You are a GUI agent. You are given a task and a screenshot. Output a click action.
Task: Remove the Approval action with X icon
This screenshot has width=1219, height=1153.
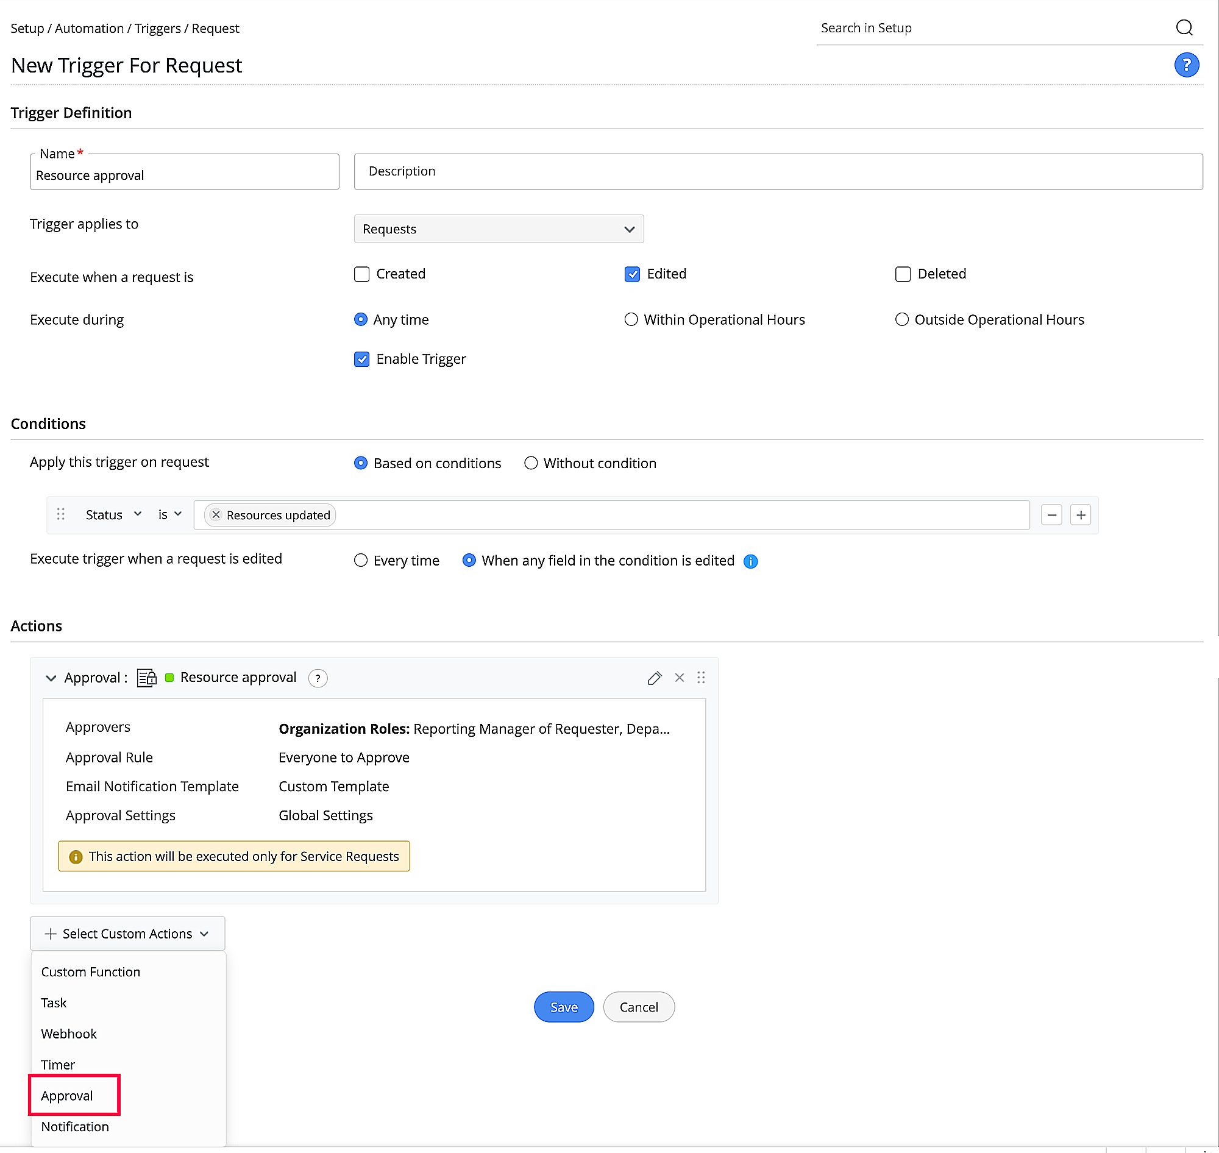click(678, 677)
